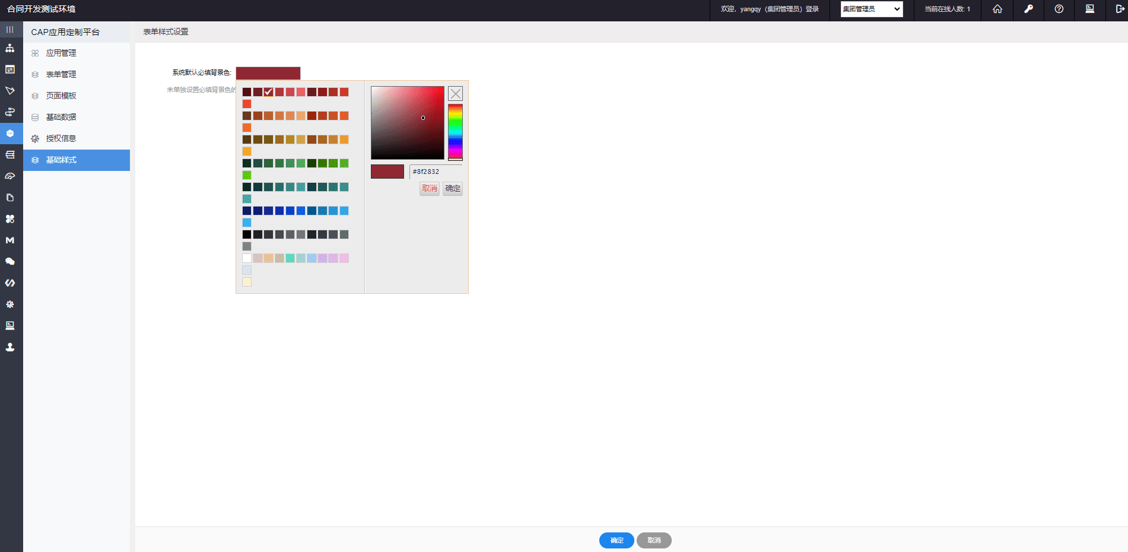Open 应用管理 menu item

click(77, 53)
